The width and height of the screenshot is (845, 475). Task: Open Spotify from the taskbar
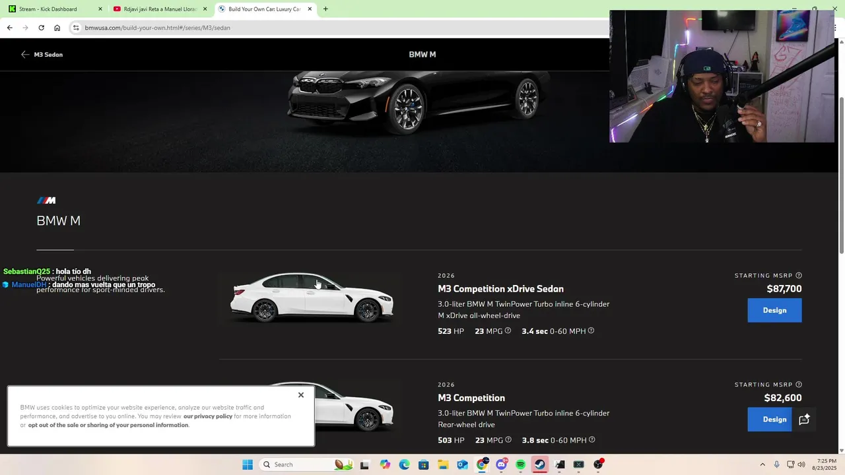pos(520,464)
